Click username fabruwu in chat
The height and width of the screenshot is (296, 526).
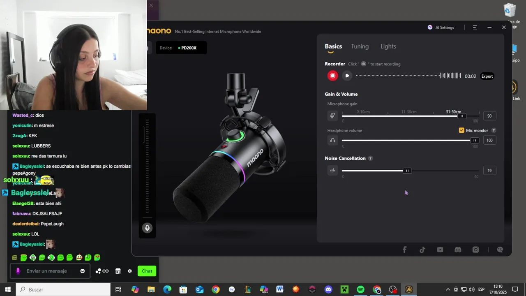[21, 213]
